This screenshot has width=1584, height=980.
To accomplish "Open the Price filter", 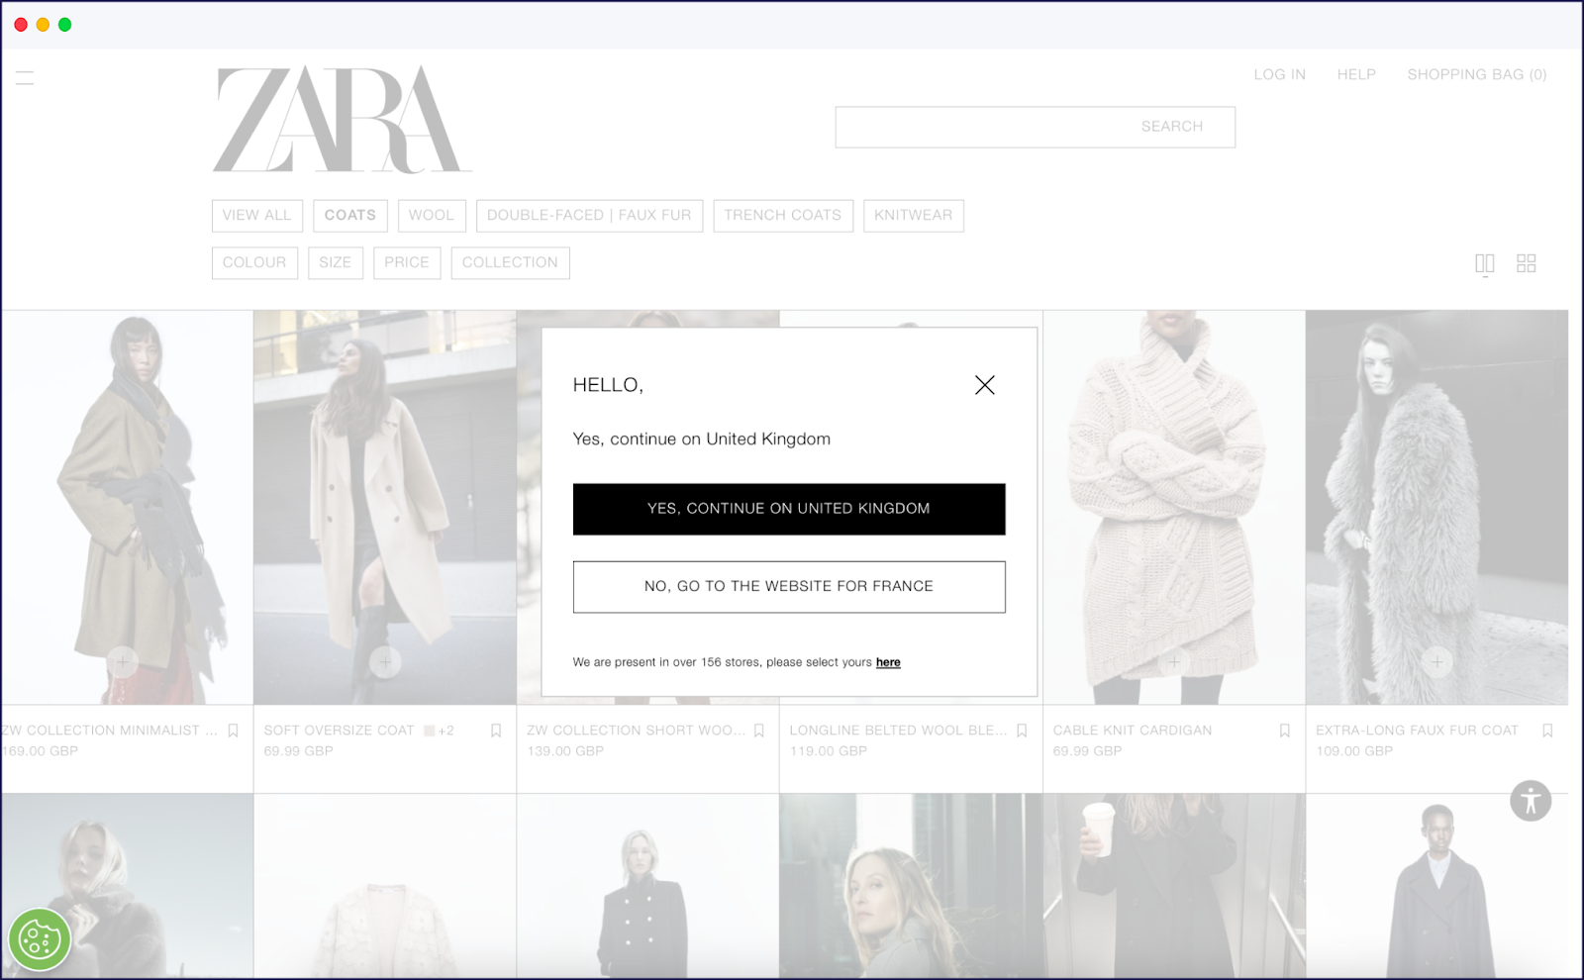I will pyautogui.click(x=407, y=262).
